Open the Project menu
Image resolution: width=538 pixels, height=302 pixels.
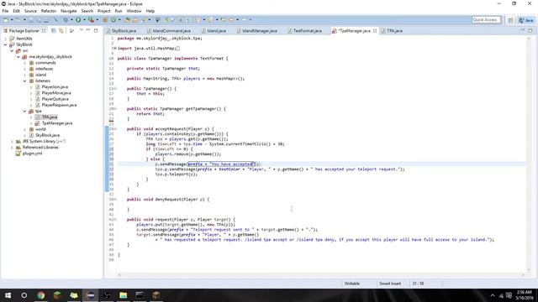pos(104,11)
